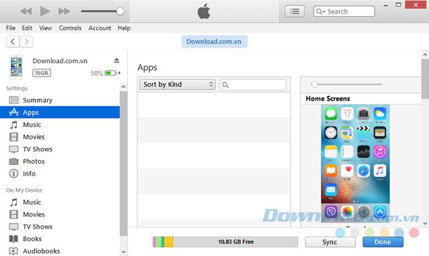The image size is (429, 256).
Task: Click Videos clapperboard icon on preview
Action: [x=363, y=133]
